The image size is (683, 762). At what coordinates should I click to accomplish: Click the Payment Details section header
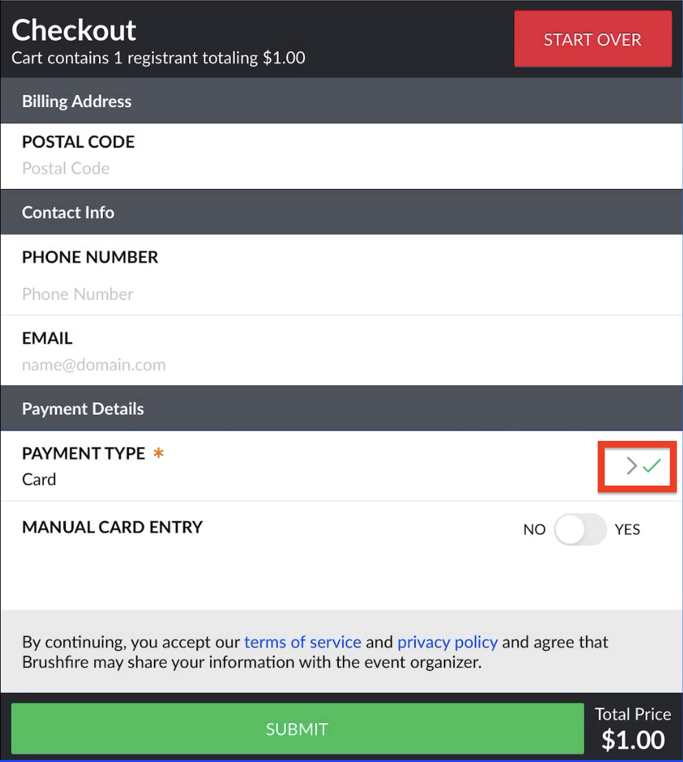pos(83,409)
